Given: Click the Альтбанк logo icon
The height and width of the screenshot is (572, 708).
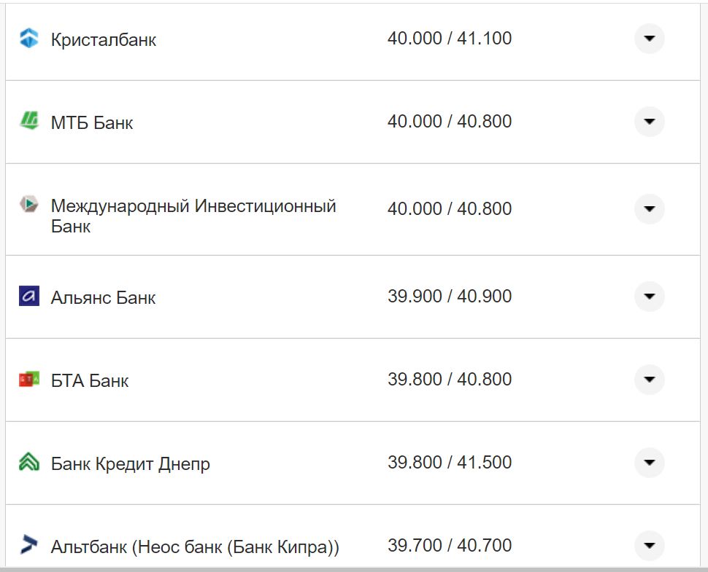Looking at the screenshot, I should [x=28, y=544].
